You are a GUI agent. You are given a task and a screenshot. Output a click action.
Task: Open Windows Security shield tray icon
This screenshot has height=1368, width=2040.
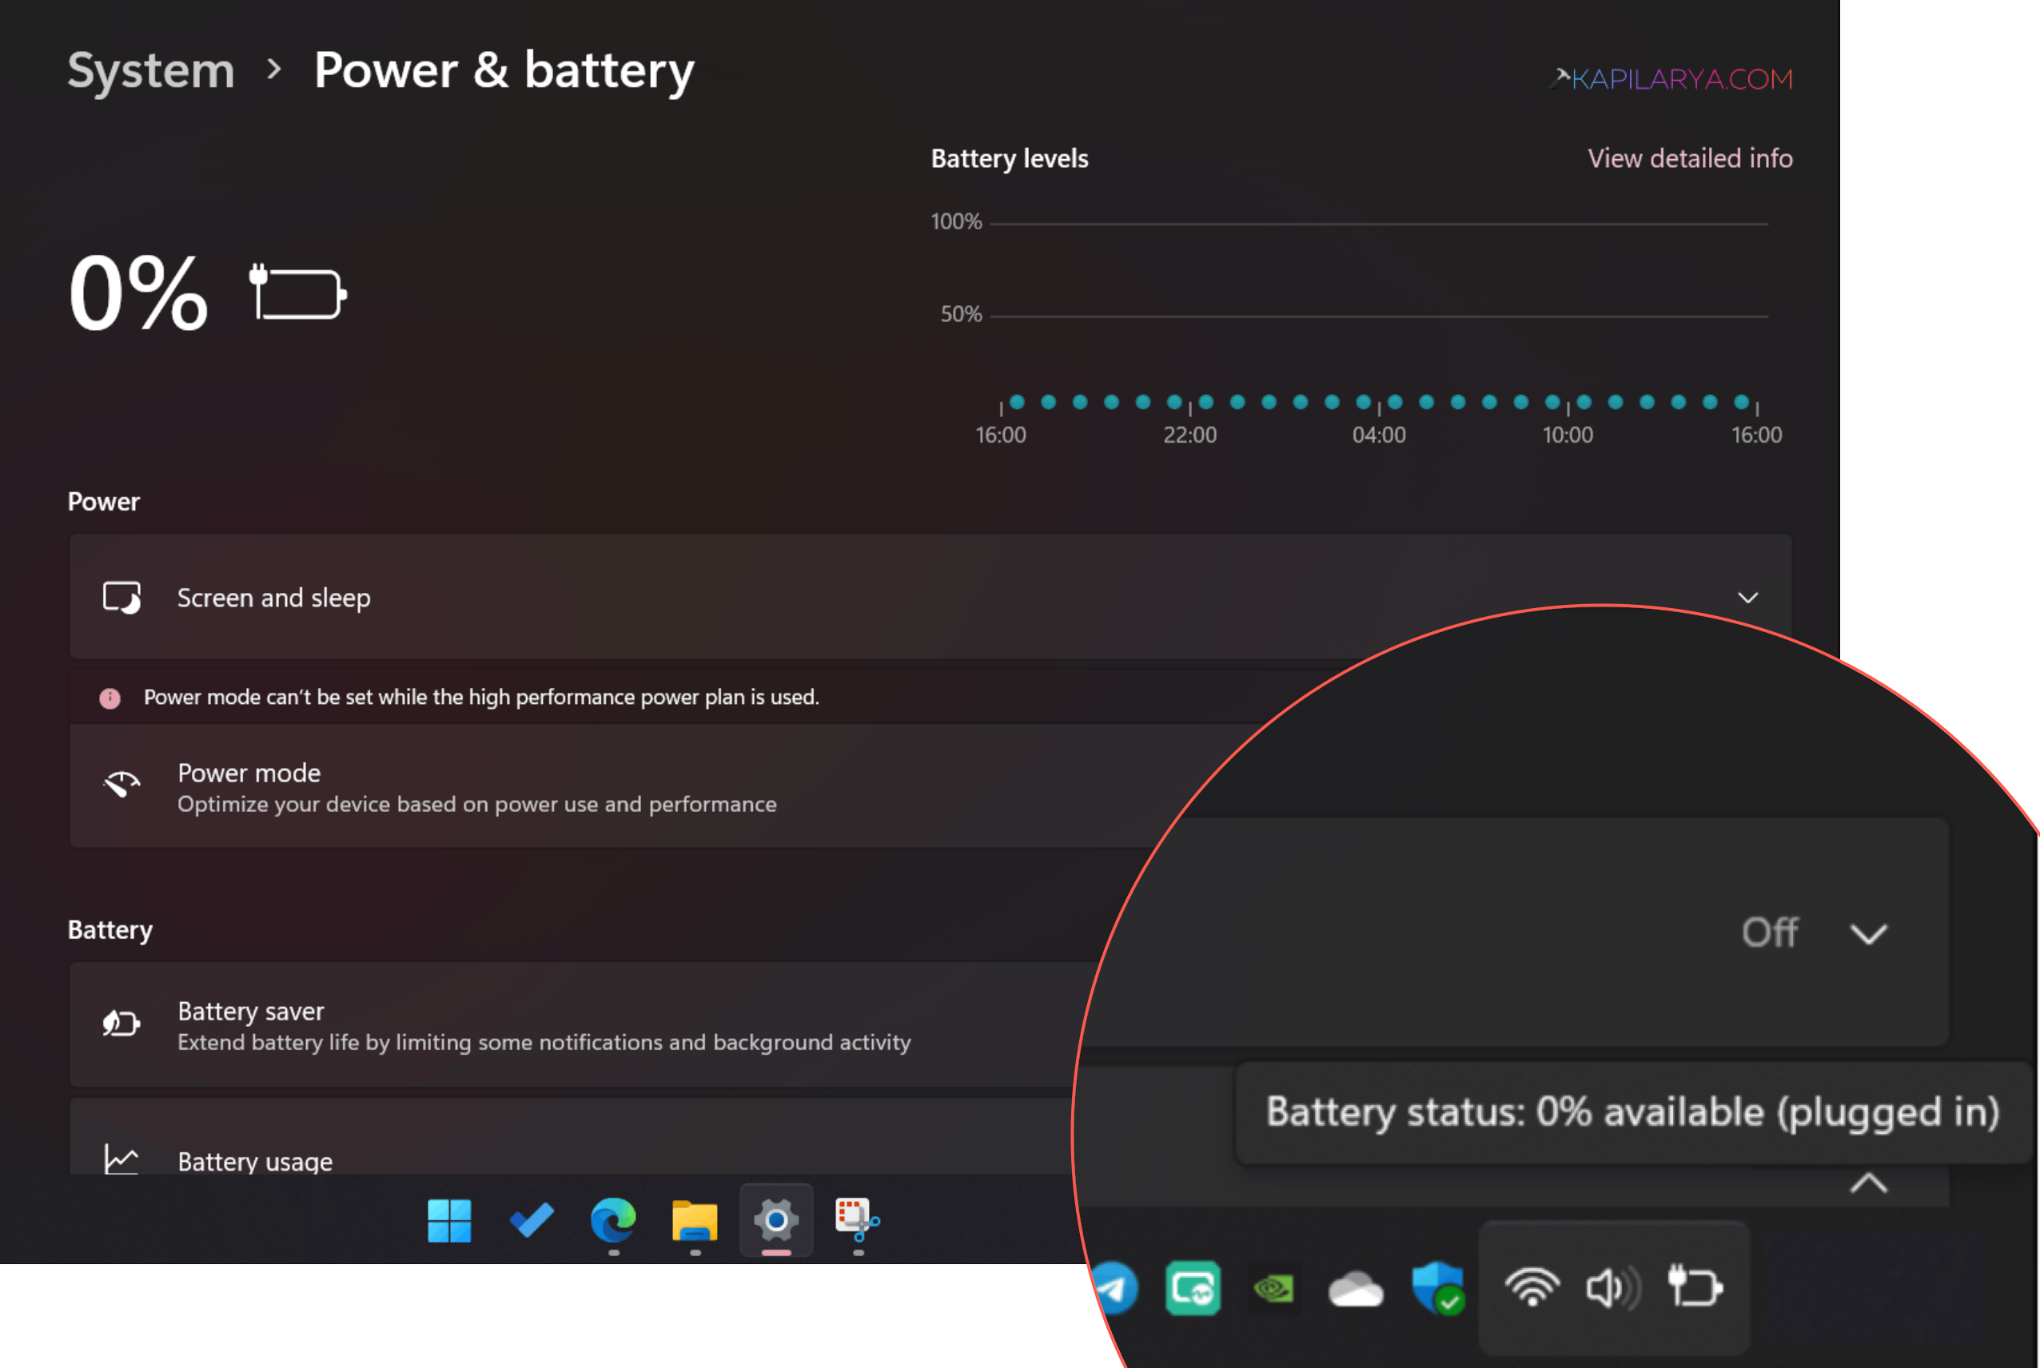pyautogui.click(x=1437, y=1288)
